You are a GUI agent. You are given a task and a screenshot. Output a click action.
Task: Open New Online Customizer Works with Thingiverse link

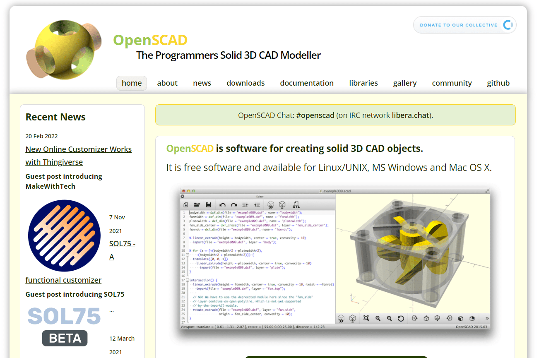pyautogui.click(x=79, y=156)
